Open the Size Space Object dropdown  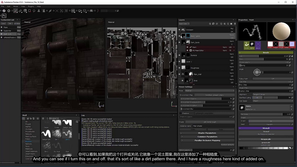point(273,101)
